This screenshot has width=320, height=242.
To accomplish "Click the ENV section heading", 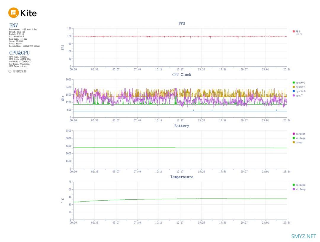I will tap(13, 25).
